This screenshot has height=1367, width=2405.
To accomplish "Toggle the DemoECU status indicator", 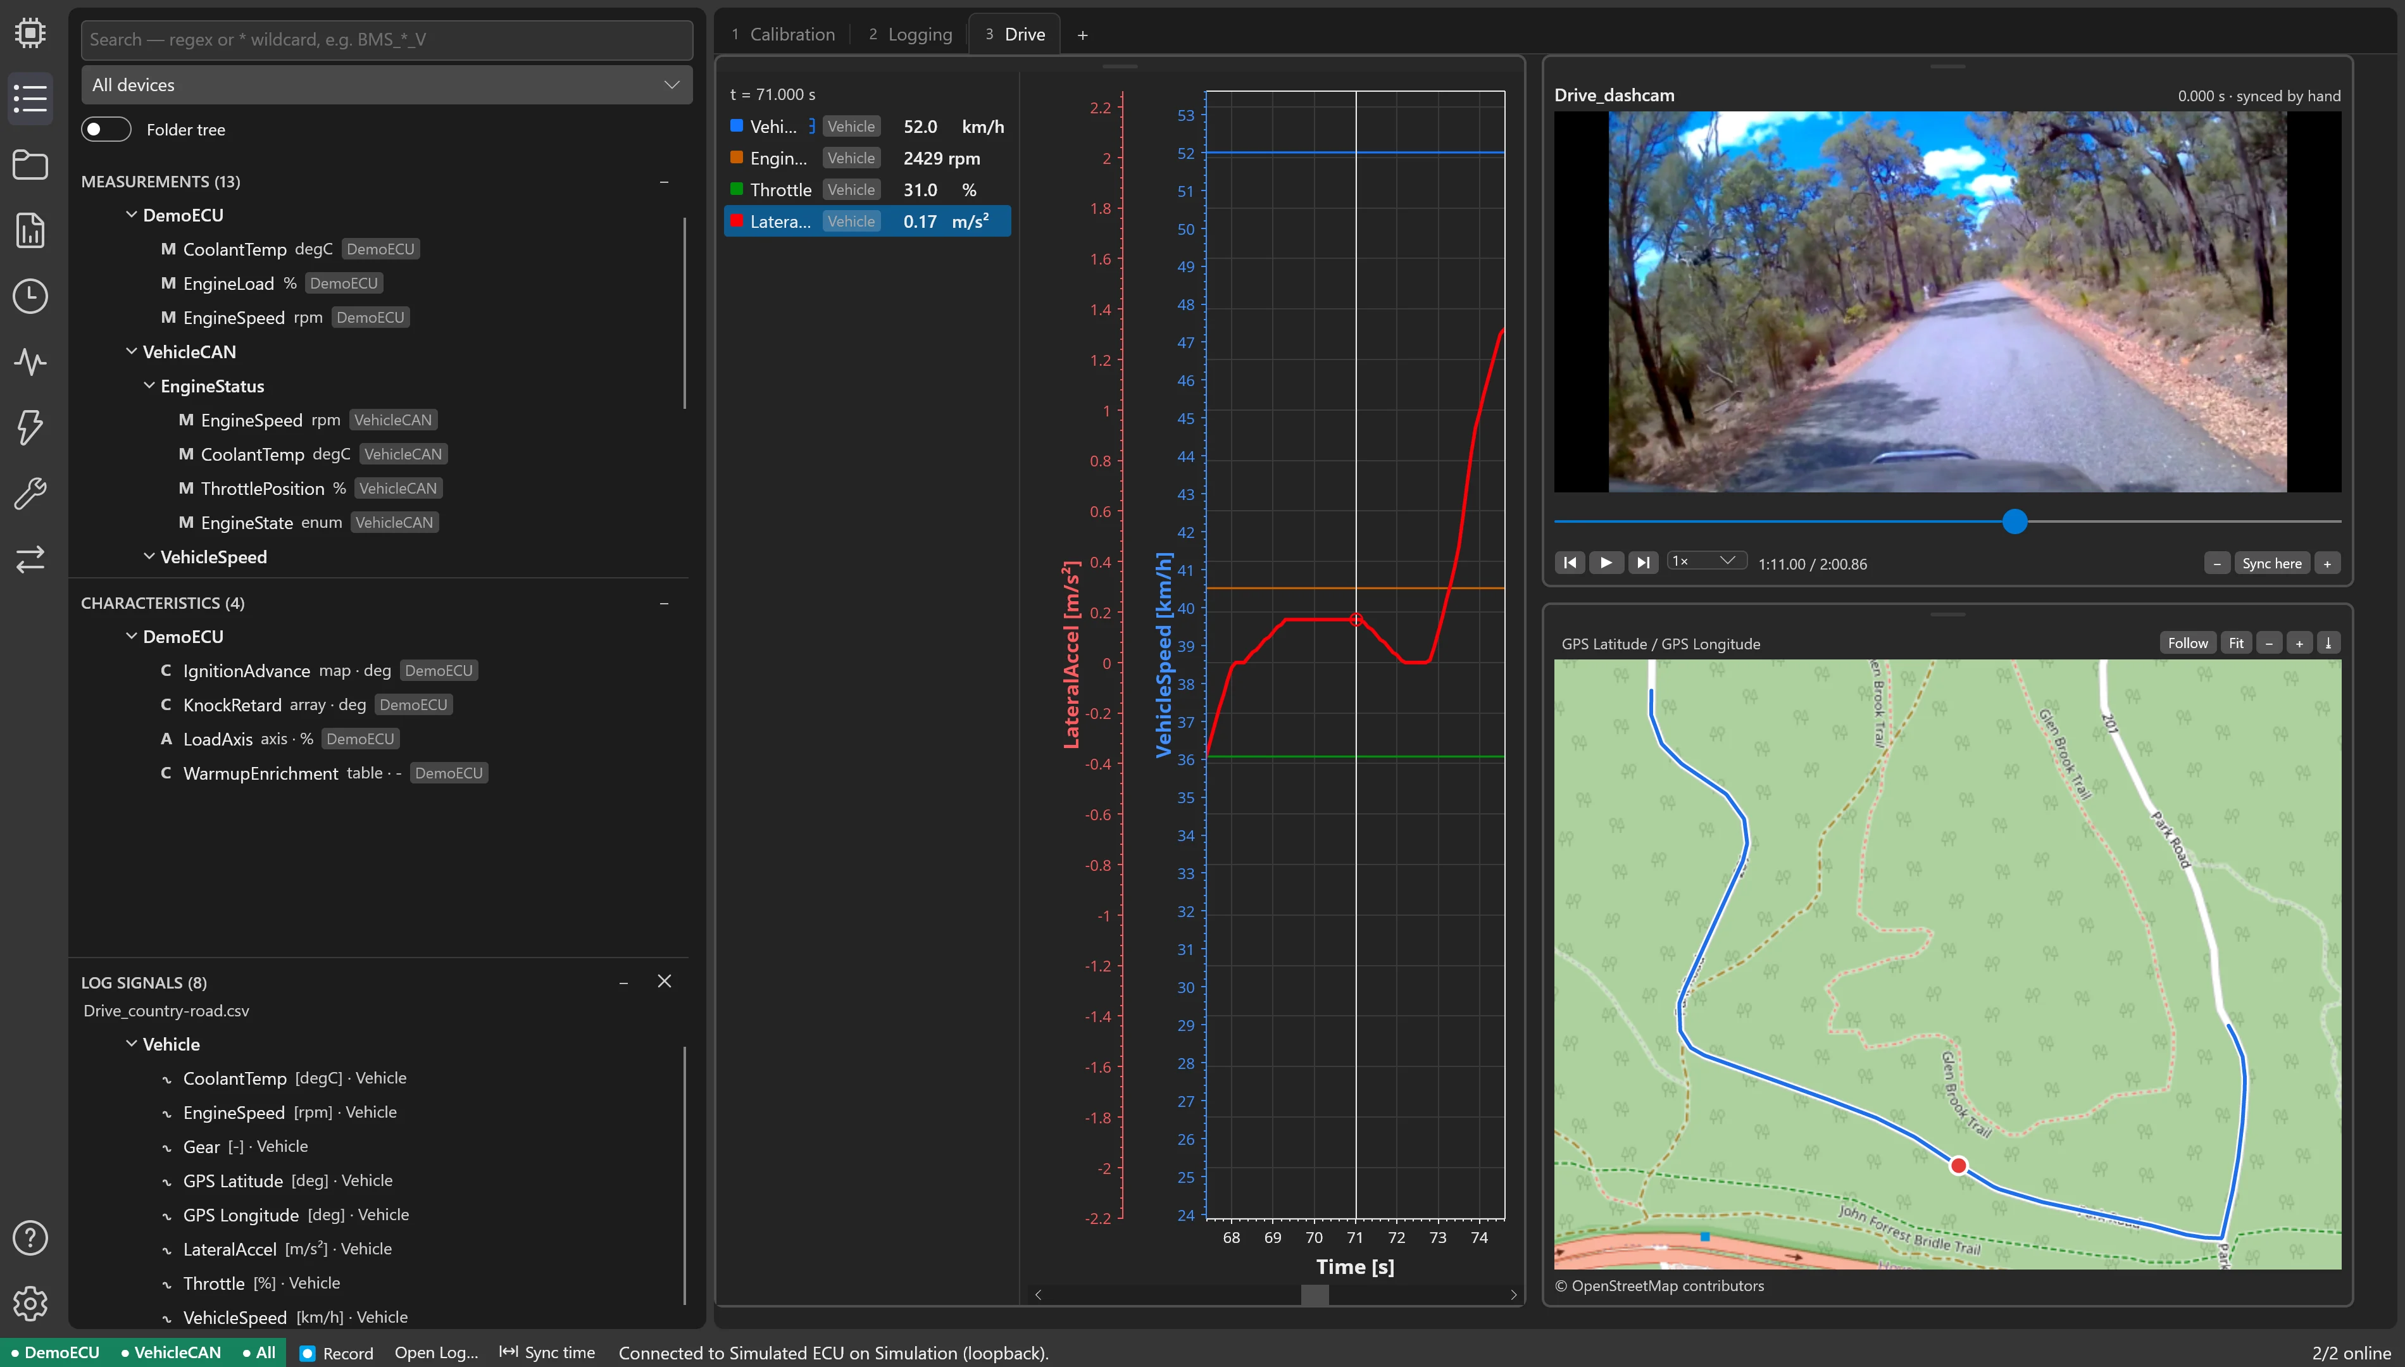I will pyautogui.click(x=56, y=1353).
